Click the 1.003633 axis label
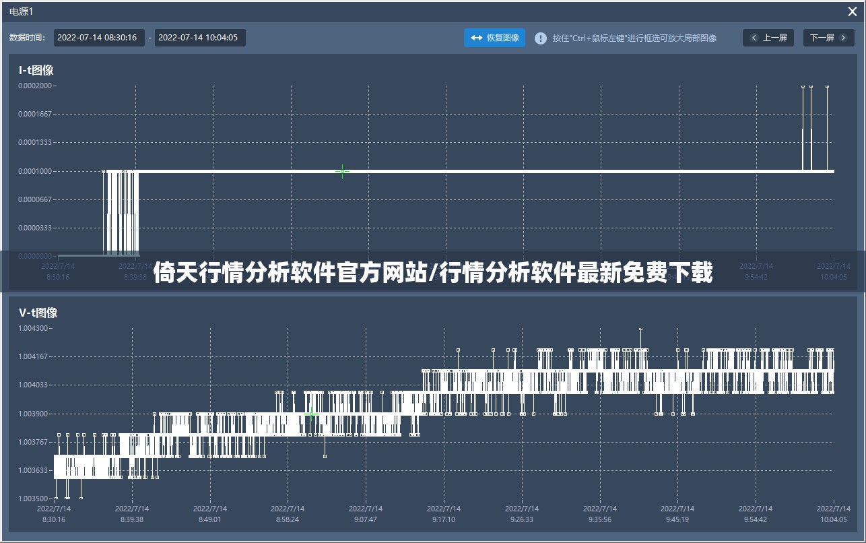 33,470
